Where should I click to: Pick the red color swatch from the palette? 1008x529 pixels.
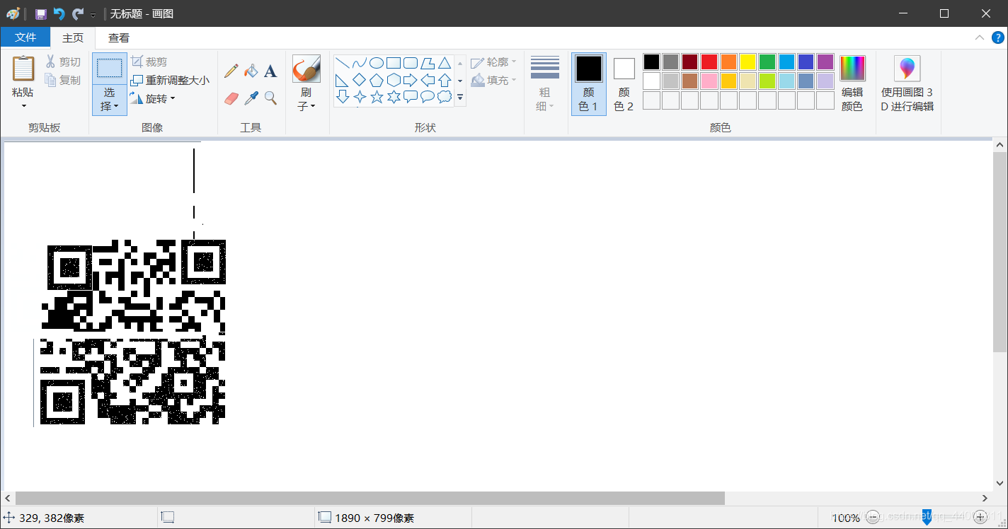pyautogui.click(x=709, y=62)
